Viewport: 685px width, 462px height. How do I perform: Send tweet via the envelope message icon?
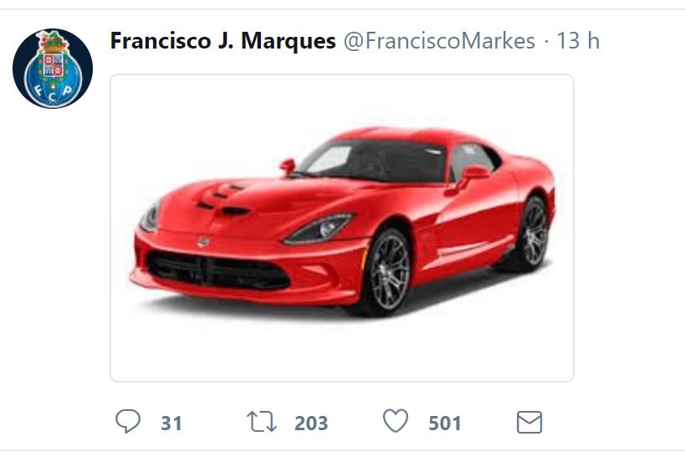[529, 422]
